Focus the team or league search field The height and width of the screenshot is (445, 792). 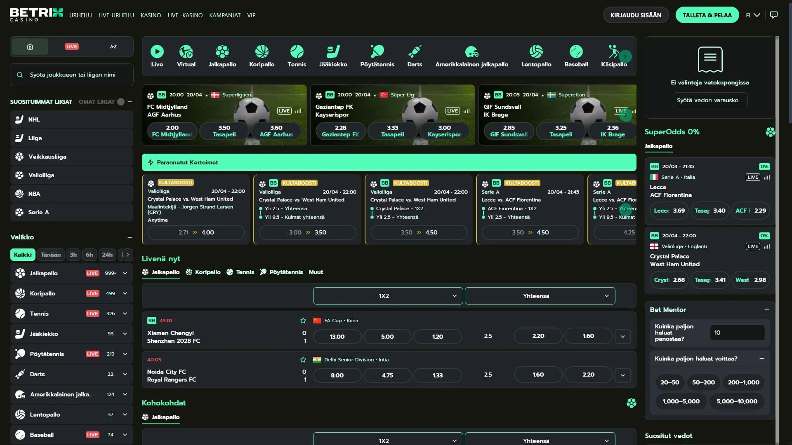point(72,75)
